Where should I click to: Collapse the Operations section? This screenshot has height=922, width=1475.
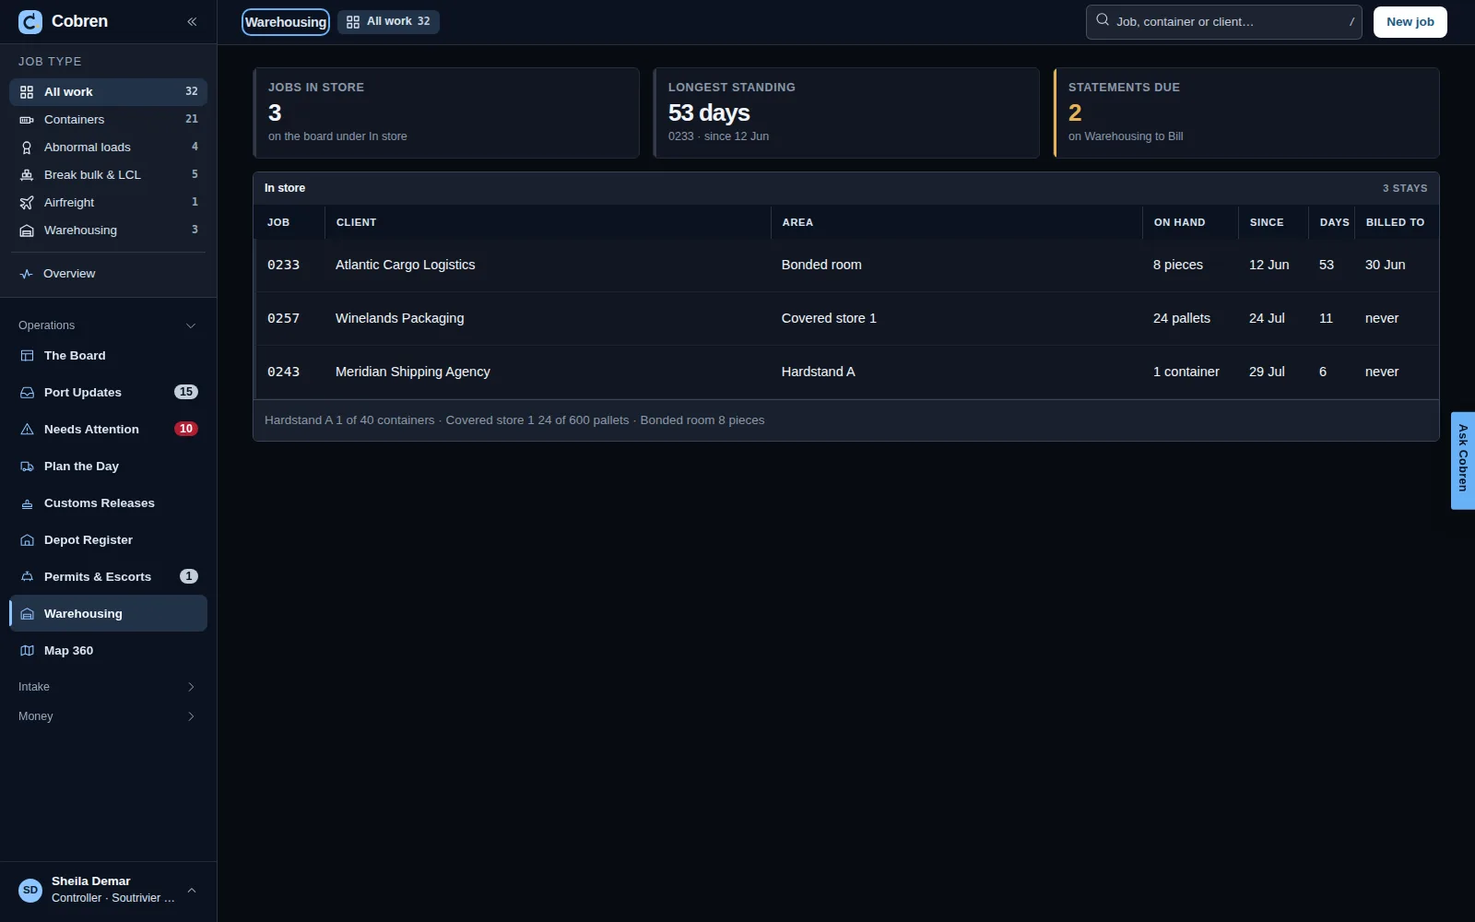pos(108,325)
